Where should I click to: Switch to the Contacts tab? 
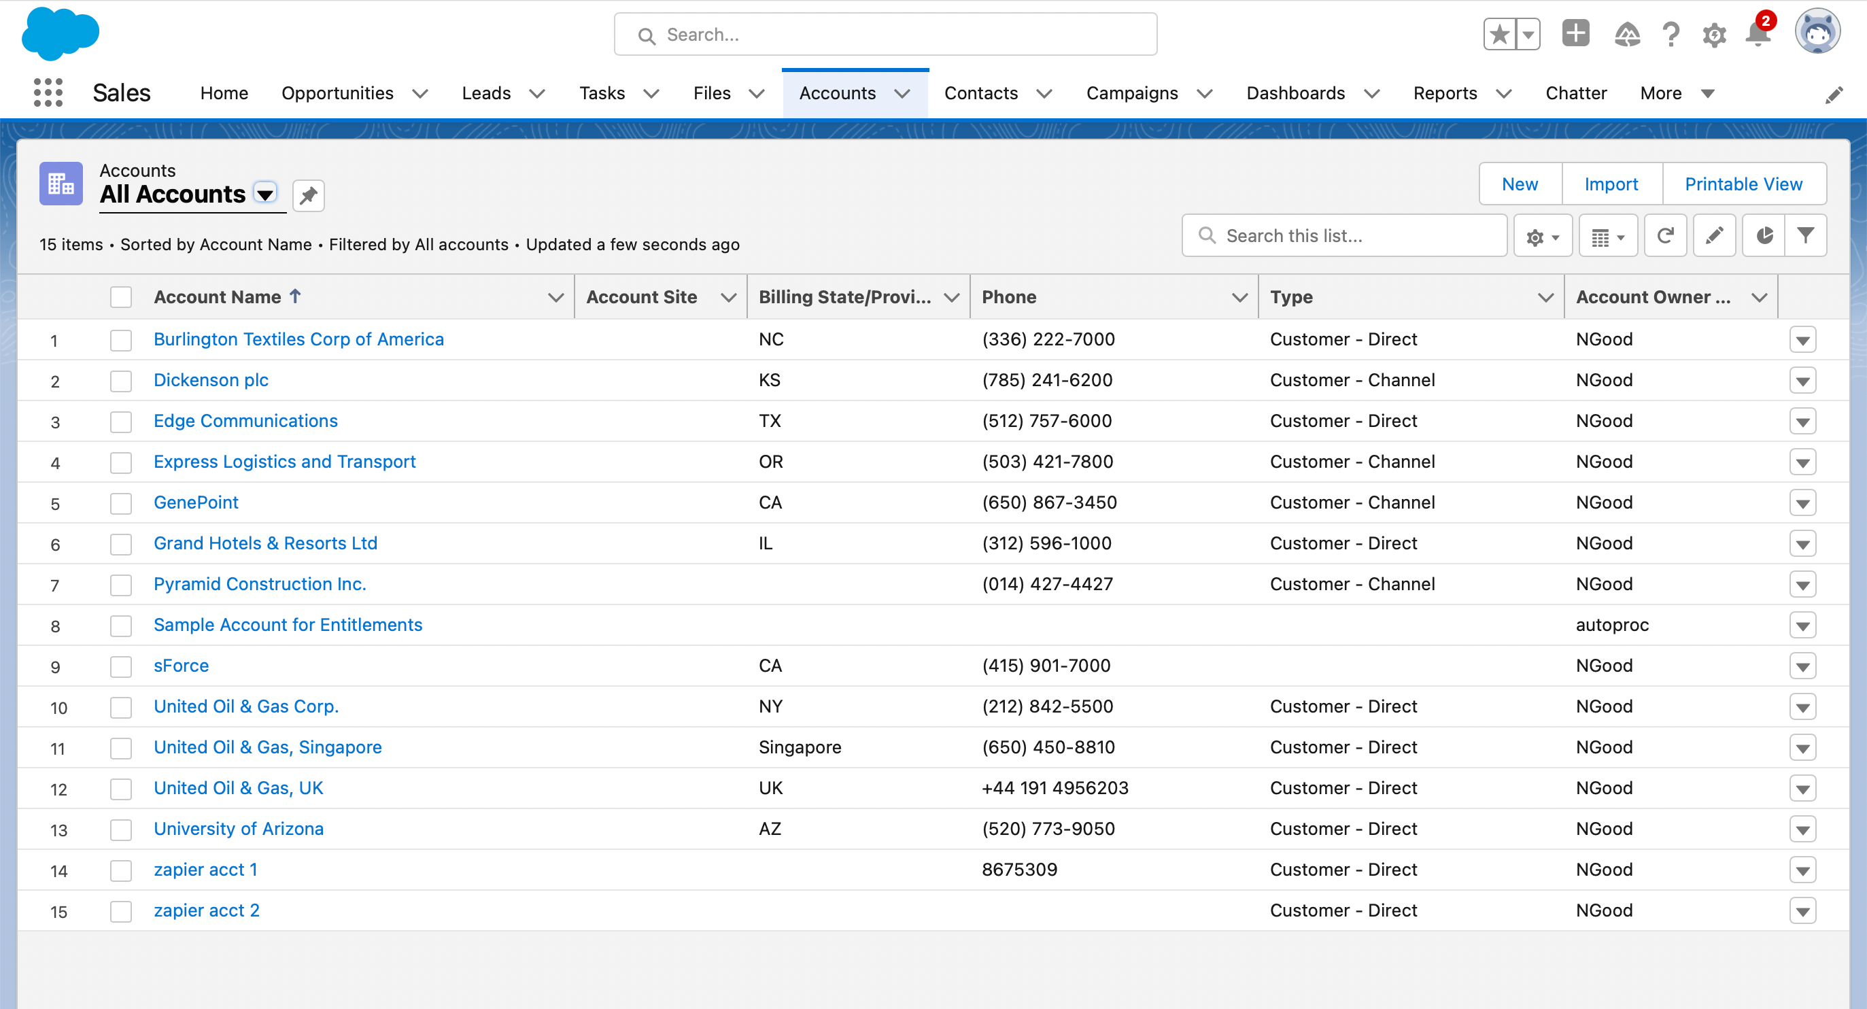pos(980,94)
